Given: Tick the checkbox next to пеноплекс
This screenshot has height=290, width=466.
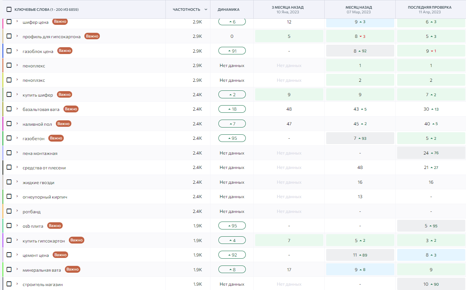Looking at the screenshot, I should point(9,65).
